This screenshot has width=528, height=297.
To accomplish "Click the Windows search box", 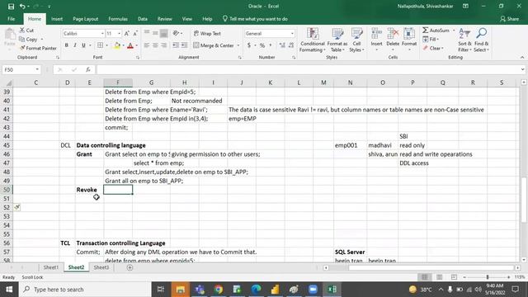I will (85, 290).
